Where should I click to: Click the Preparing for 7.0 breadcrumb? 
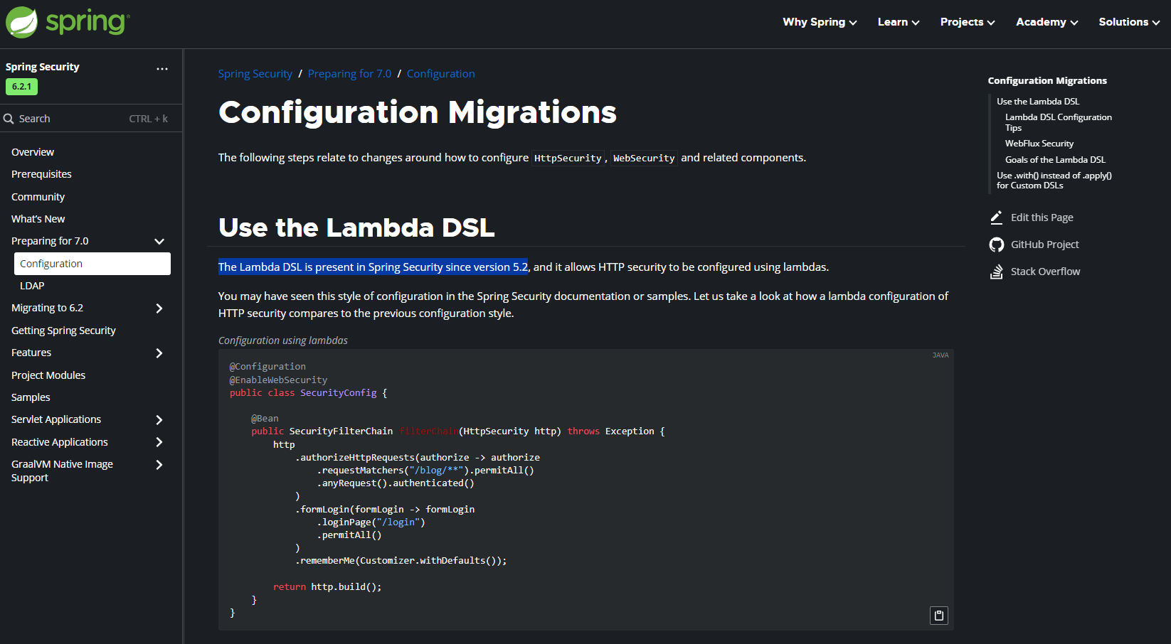click(x=349, y=74)
